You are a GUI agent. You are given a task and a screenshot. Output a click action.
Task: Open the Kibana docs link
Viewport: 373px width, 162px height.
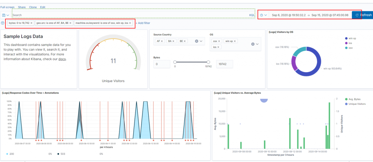pos(62,59)
